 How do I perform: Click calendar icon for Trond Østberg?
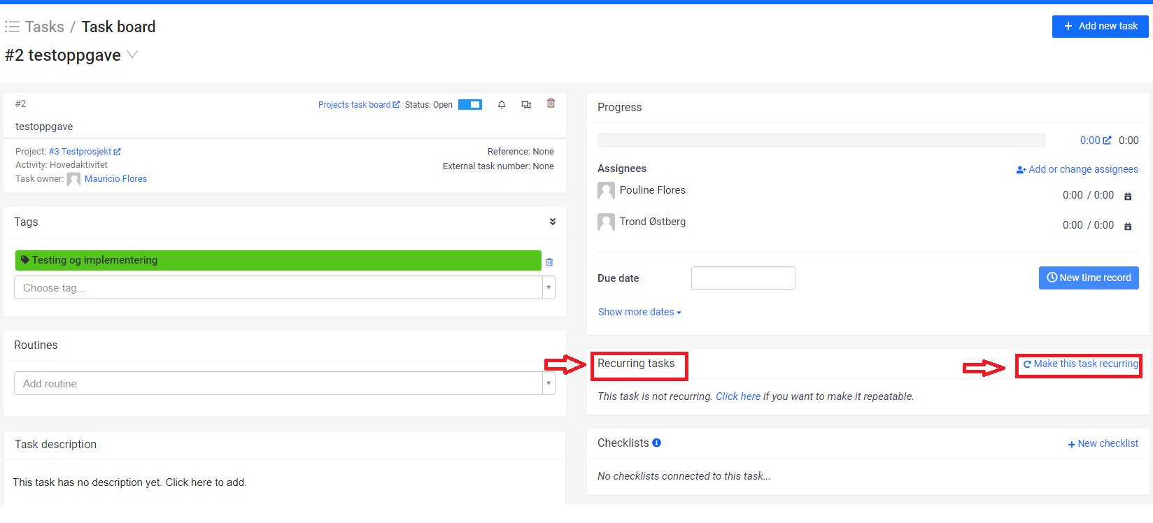(1128, 226)
